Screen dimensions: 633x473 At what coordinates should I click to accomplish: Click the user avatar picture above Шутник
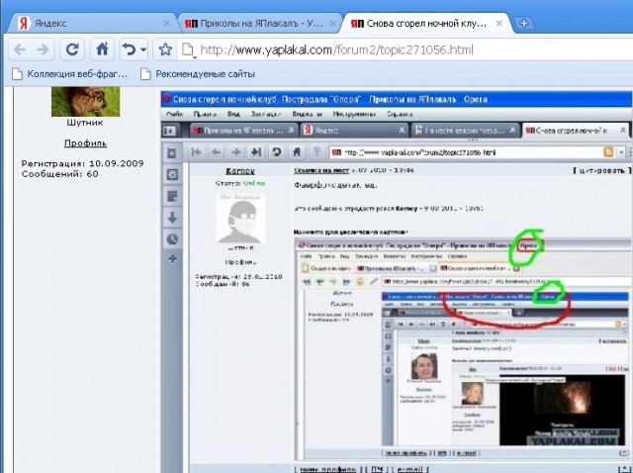click(86, 101)
